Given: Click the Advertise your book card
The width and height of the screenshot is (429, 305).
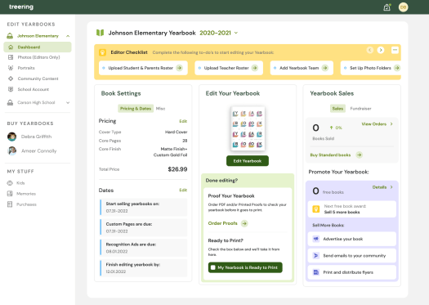Looking at the screenshot, I should (352, 239).
